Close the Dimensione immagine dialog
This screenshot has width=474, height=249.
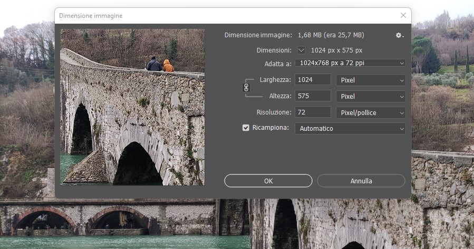pyautogui.click(x=403, y=15)
